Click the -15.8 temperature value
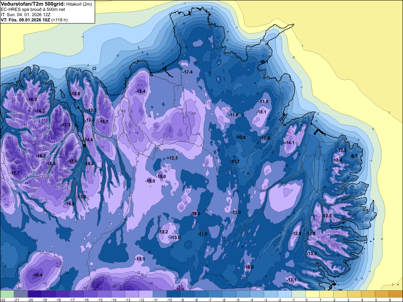 (x=76, y=94)
